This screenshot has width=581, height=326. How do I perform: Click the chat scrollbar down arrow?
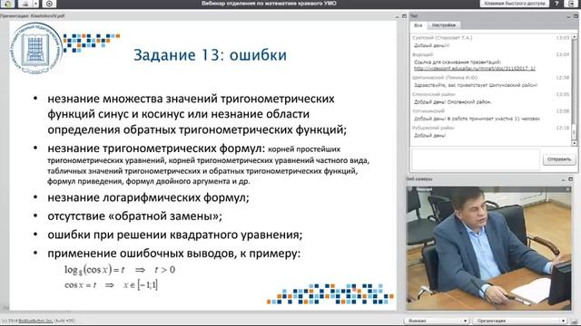[x=575, y=143]
